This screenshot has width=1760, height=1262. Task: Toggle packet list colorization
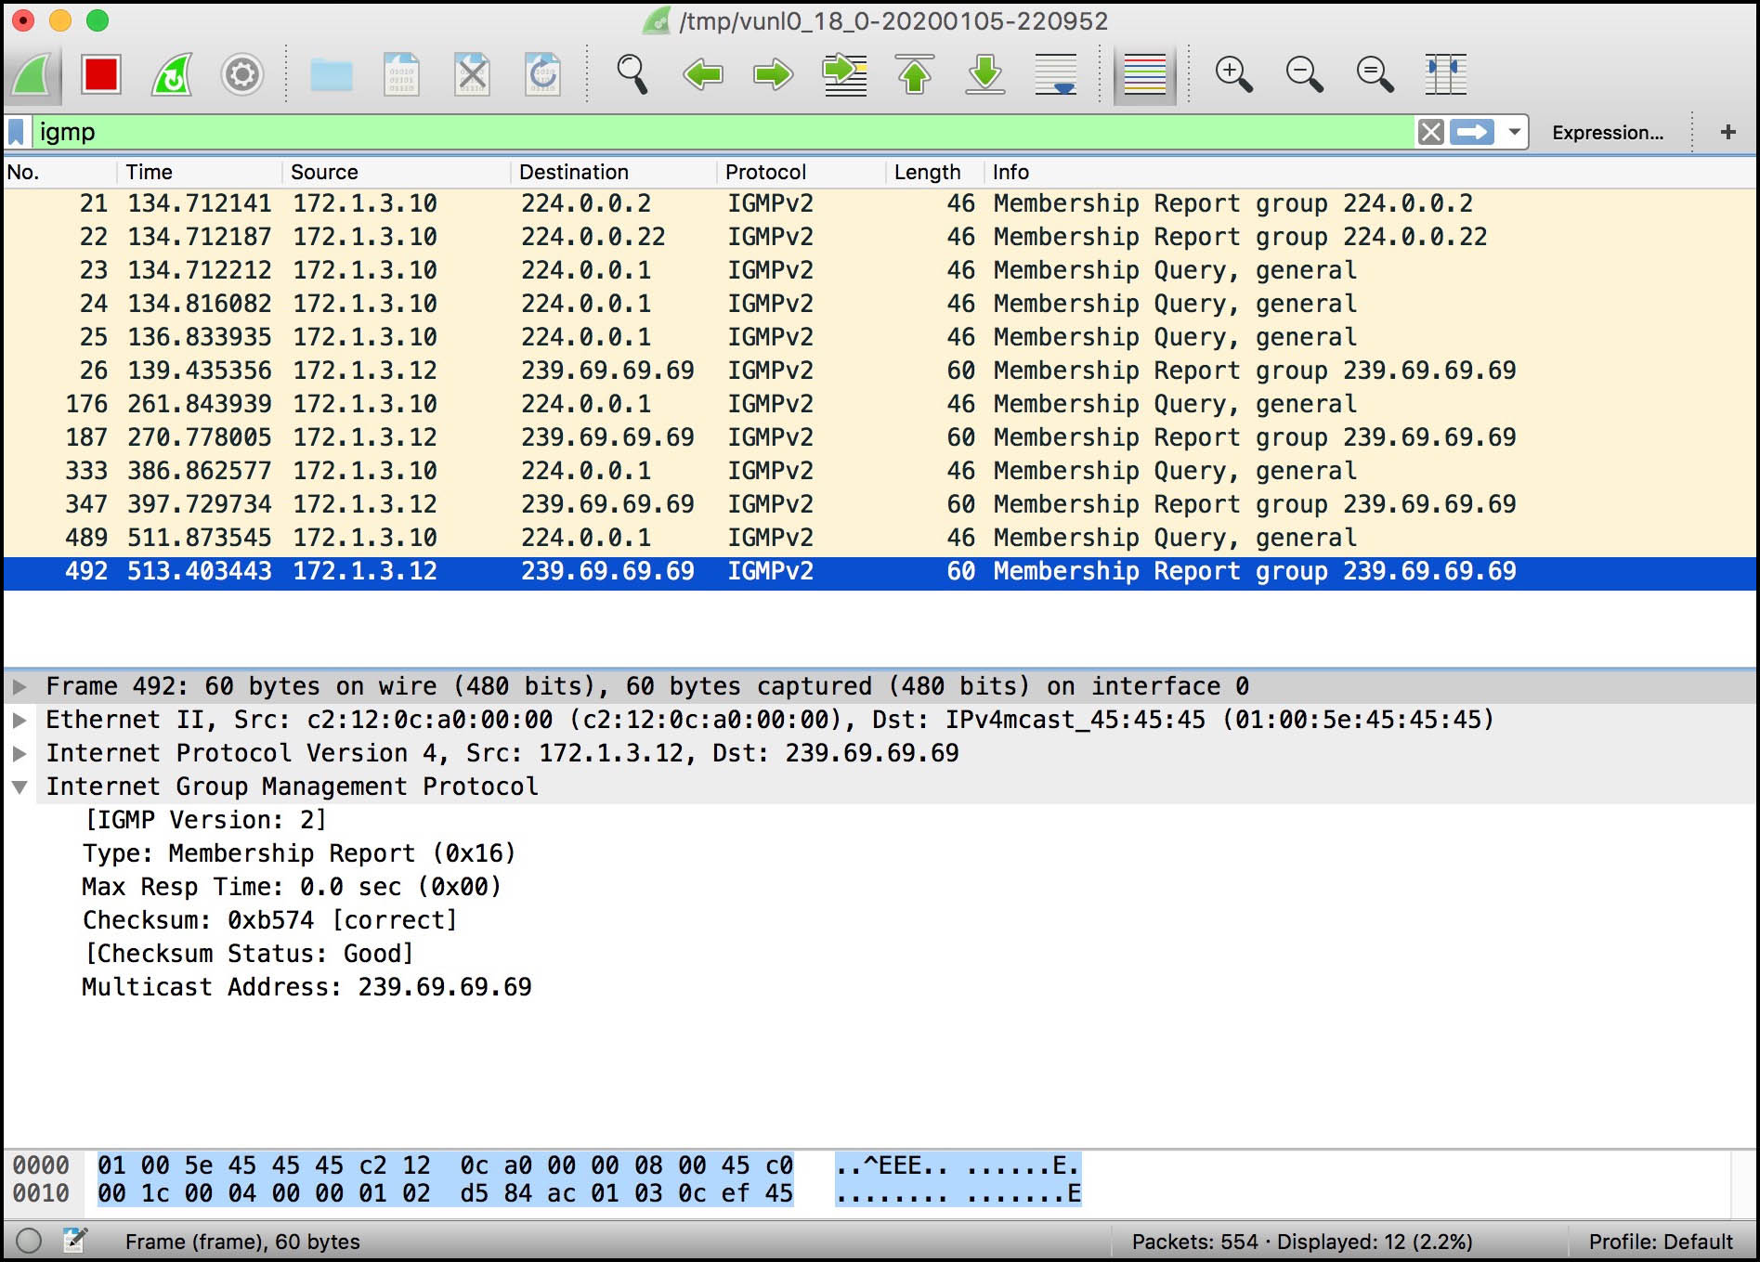[x=1145, y=74]
